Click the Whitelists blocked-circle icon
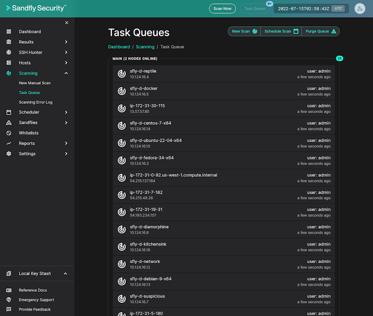 (x=9, y=133)
